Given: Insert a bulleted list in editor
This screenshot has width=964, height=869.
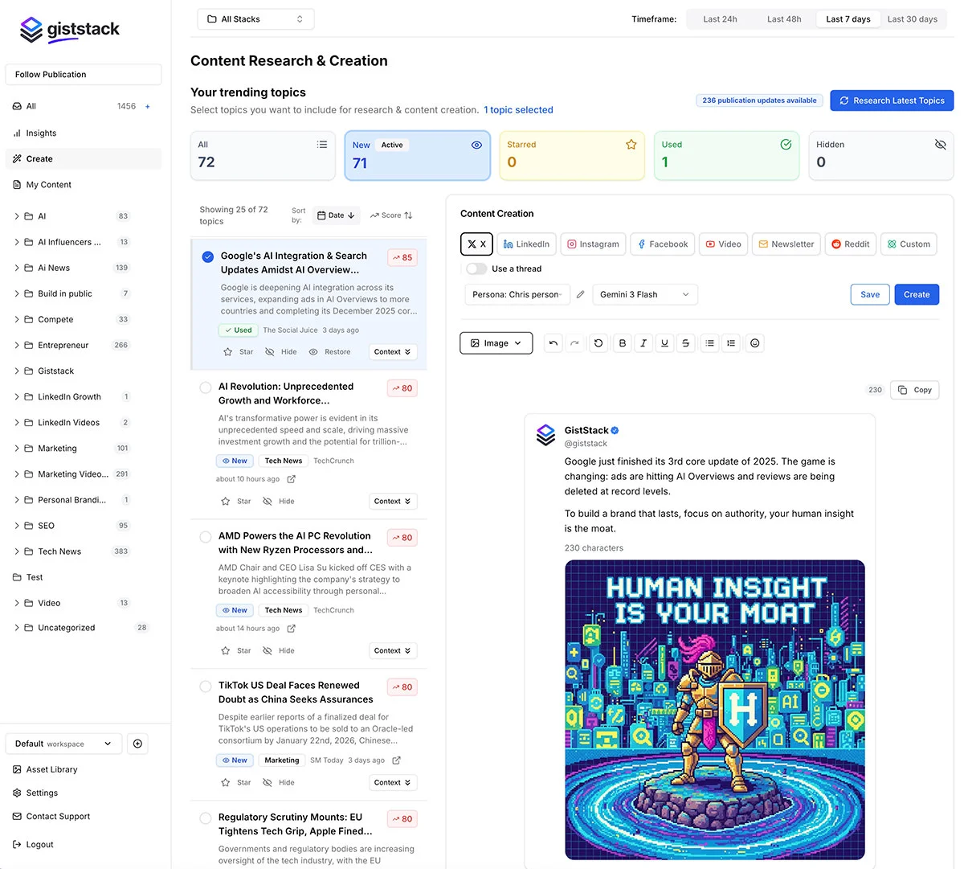Looking at the screenshot, I should [x=709, y=343].
